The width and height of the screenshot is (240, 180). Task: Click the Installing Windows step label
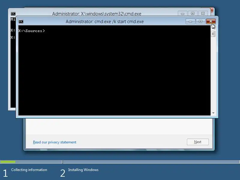(x=83, y=170)
